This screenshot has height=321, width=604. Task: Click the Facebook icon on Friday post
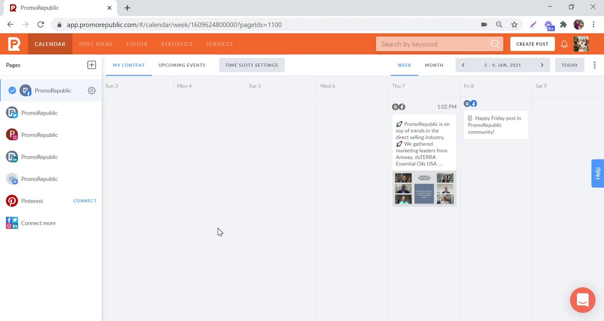(474, 103)
